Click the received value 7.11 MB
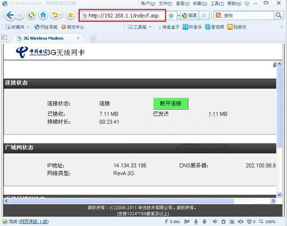This screenshot has height=226, width=287. click(109, 114)
